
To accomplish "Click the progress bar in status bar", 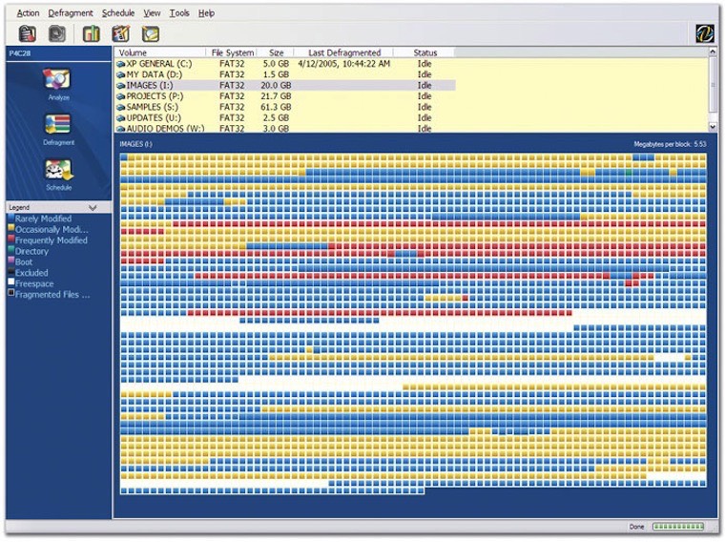I will click(678, 527).
